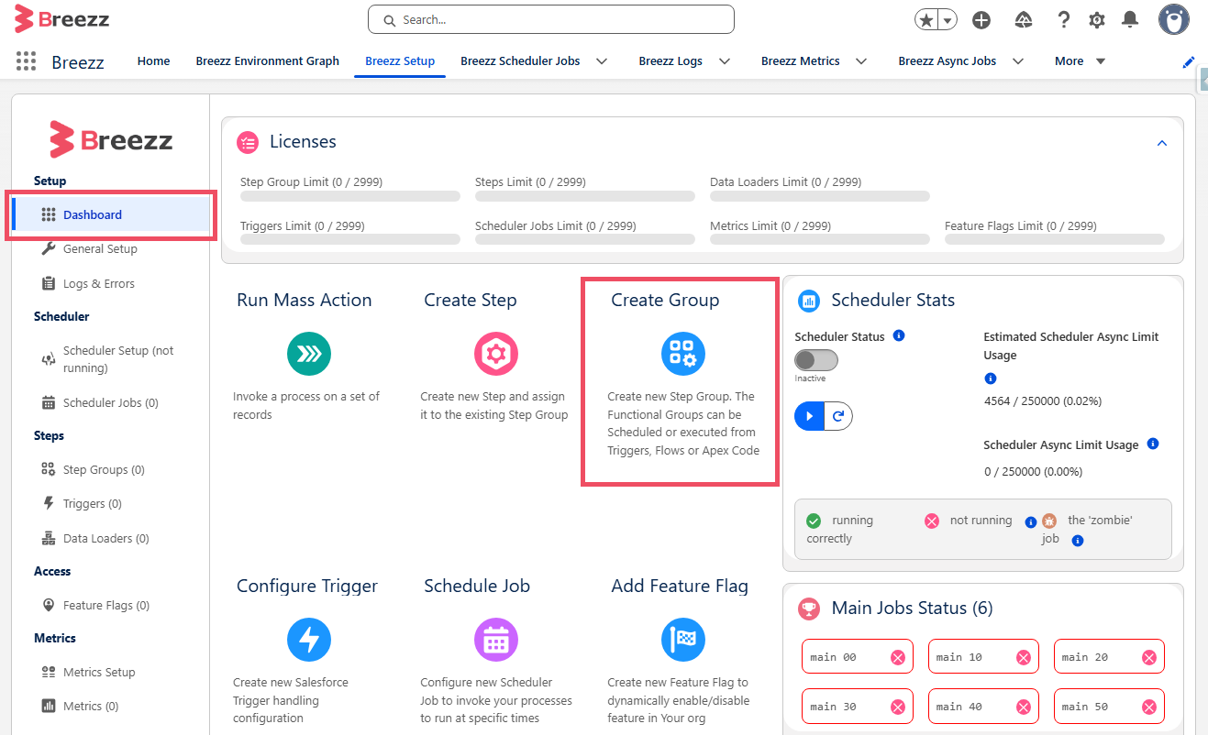
Task: Expand the Breezz Logs tab chevron
Action: pyautogui.click(x=725, y=61)
